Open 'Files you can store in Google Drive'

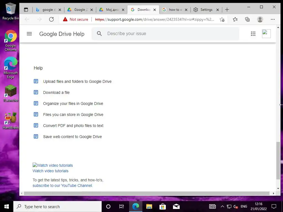pyautogui.click(x=73, y=115)
